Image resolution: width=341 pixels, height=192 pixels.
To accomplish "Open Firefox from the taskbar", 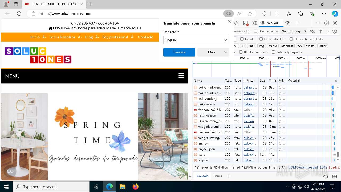I will 135,187.
